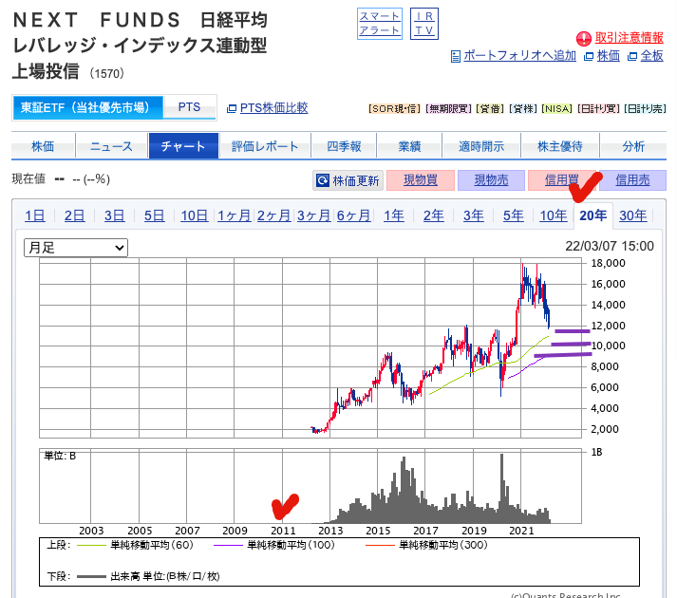This screenshot has height=598, width=677.
Task: Click the [SOR現・信] label
Action: coord(394,109)
